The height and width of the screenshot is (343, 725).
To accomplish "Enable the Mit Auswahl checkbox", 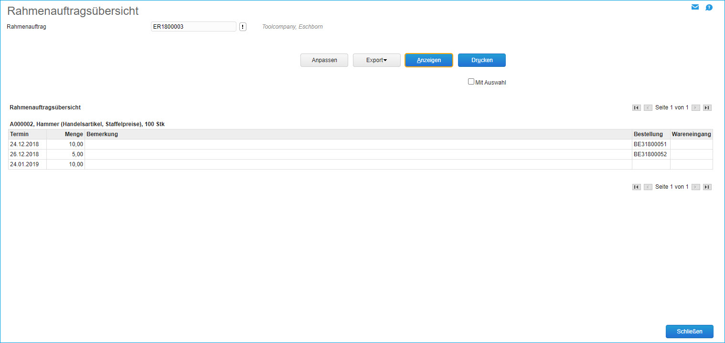I will [471, 82].
